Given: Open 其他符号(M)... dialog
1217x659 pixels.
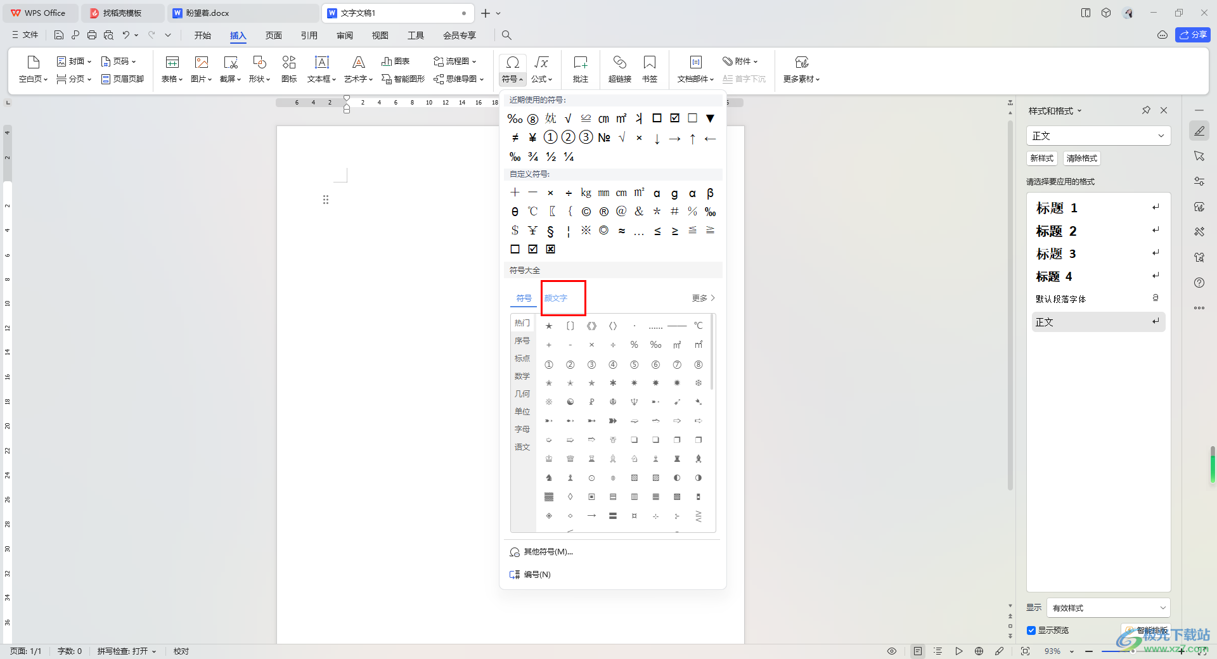Looking at the screenshot, I should (541, 552).
